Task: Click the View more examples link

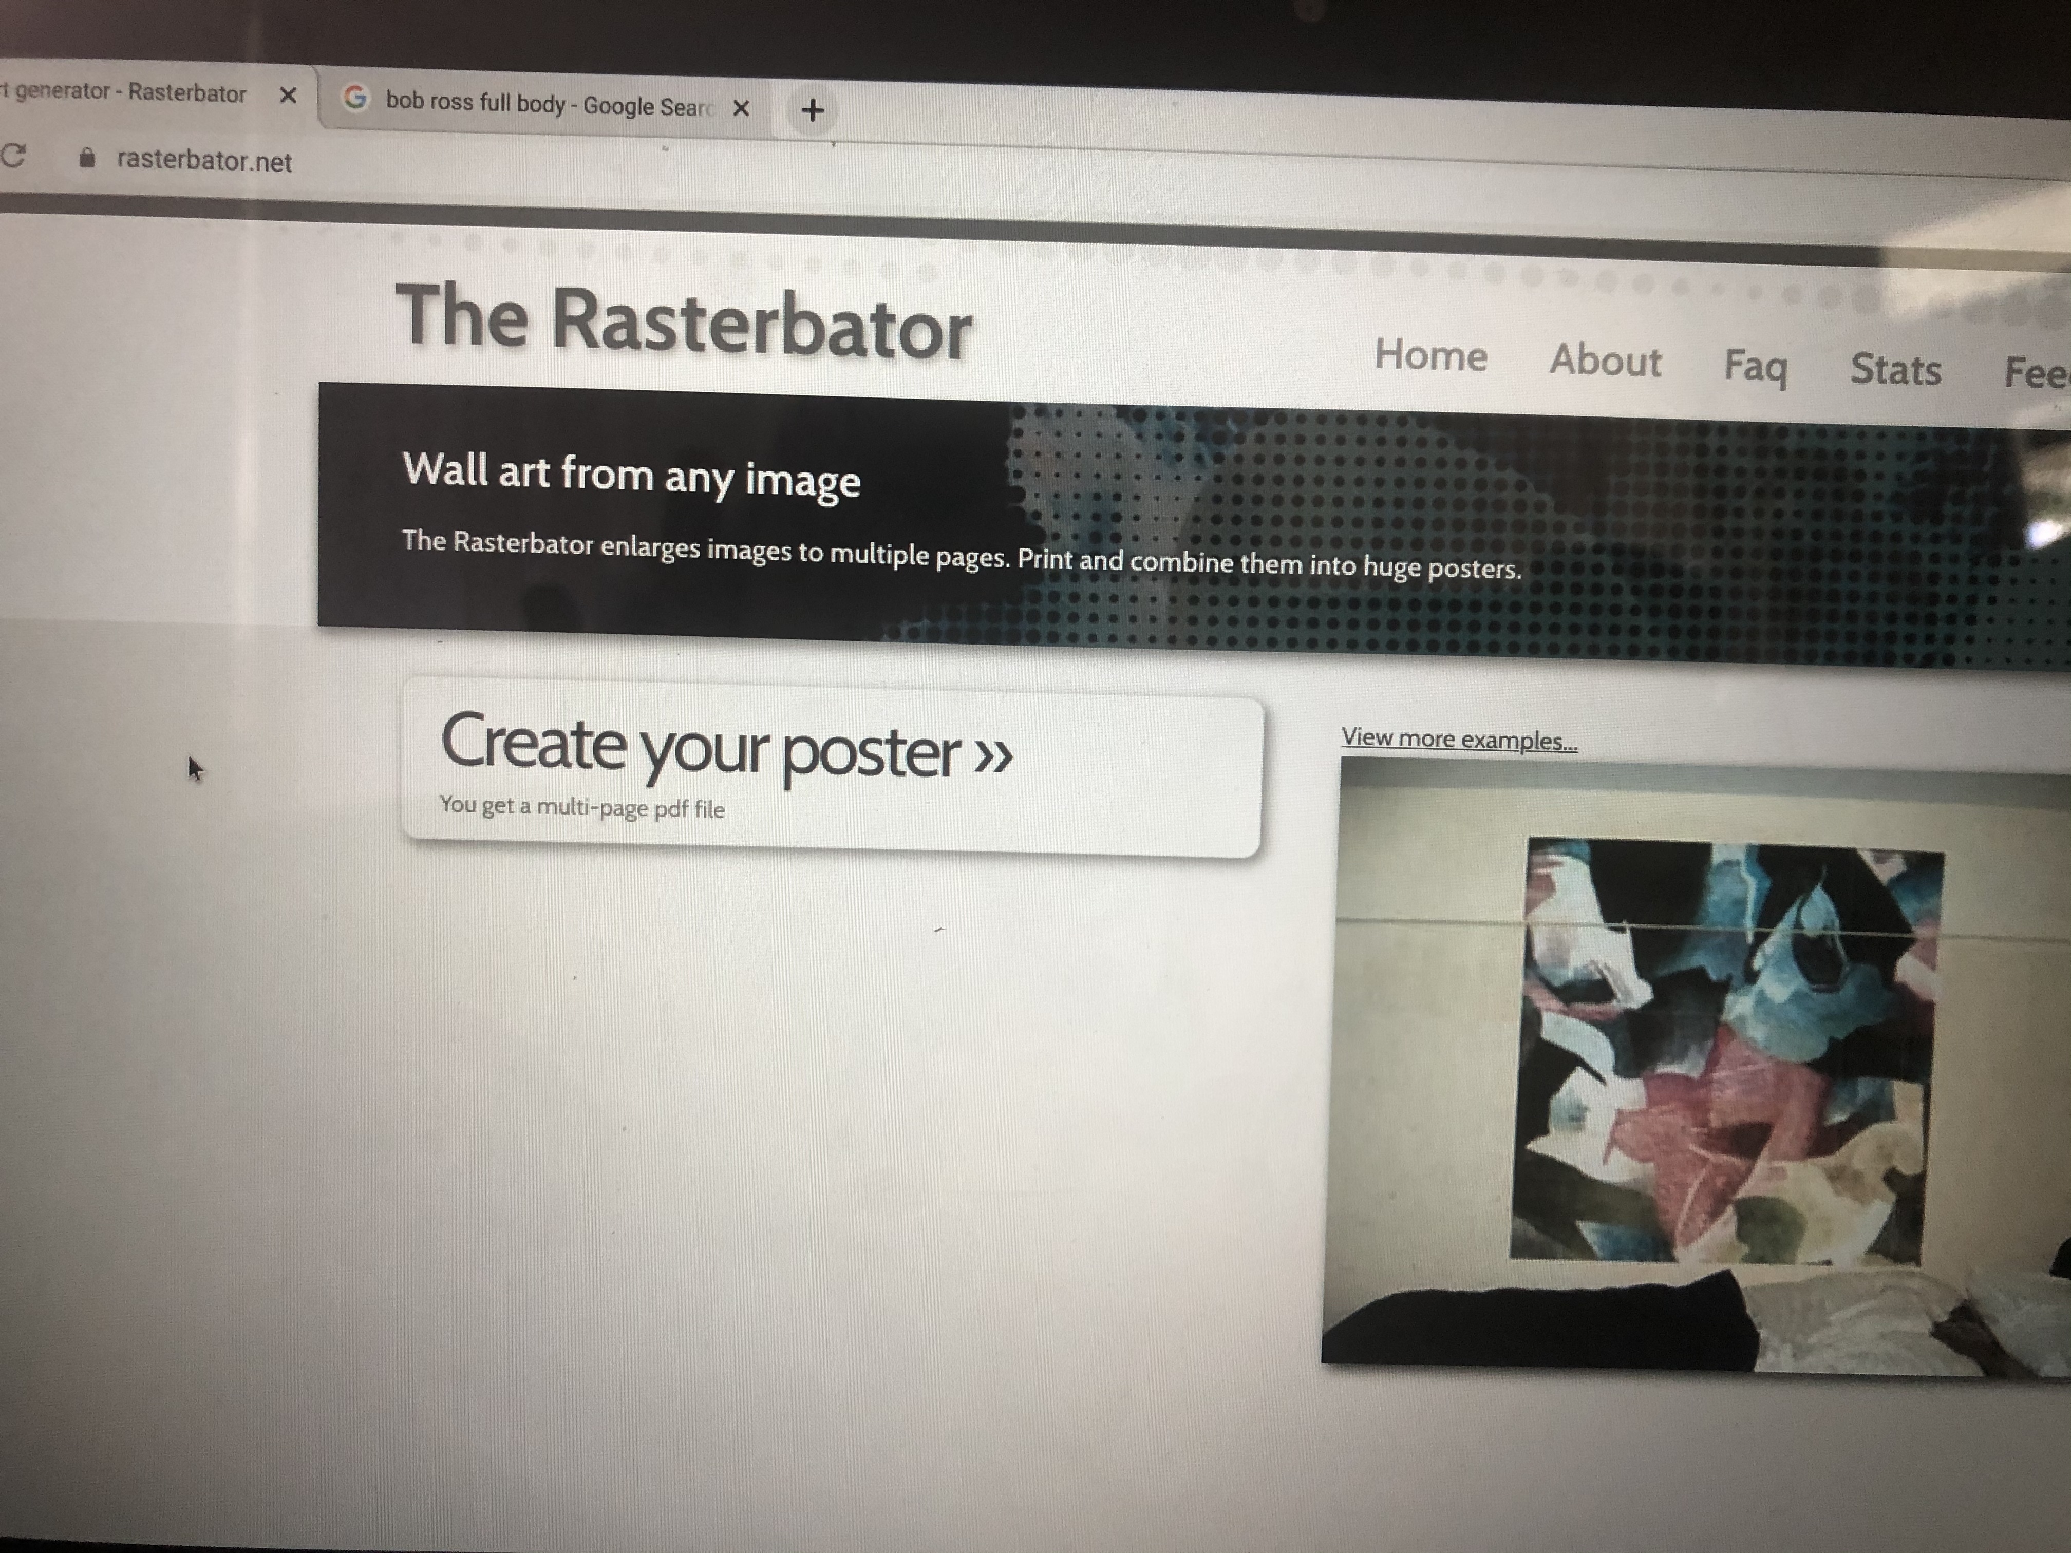Action: 1459,740
